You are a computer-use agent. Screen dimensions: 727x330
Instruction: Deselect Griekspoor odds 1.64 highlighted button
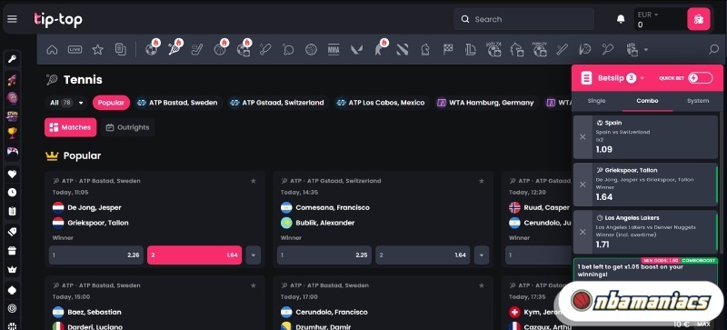(194, 255)
